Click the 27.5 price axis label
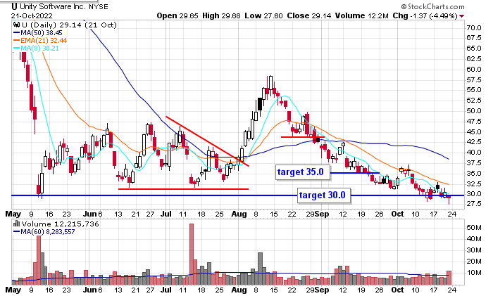This screenshot has width=493, height=296. 474,204
